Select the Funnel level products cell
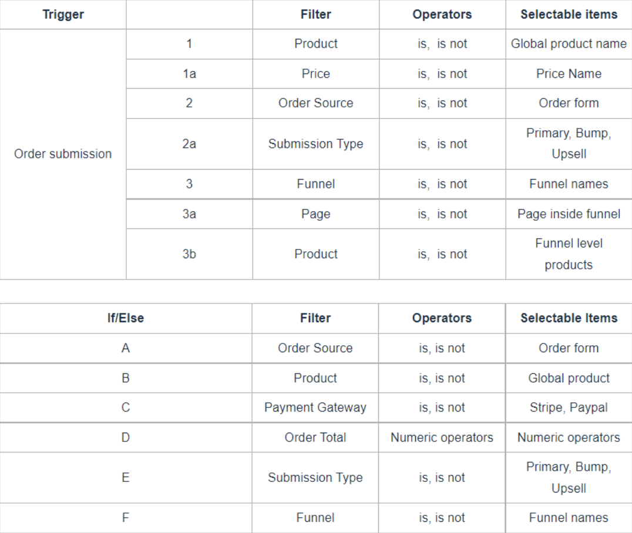632x533 pixels. point(569,254)
